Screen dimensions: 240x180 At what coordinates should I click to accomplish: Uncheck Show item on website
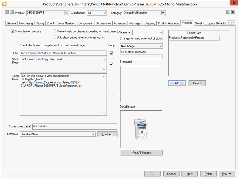coord(12,32)
